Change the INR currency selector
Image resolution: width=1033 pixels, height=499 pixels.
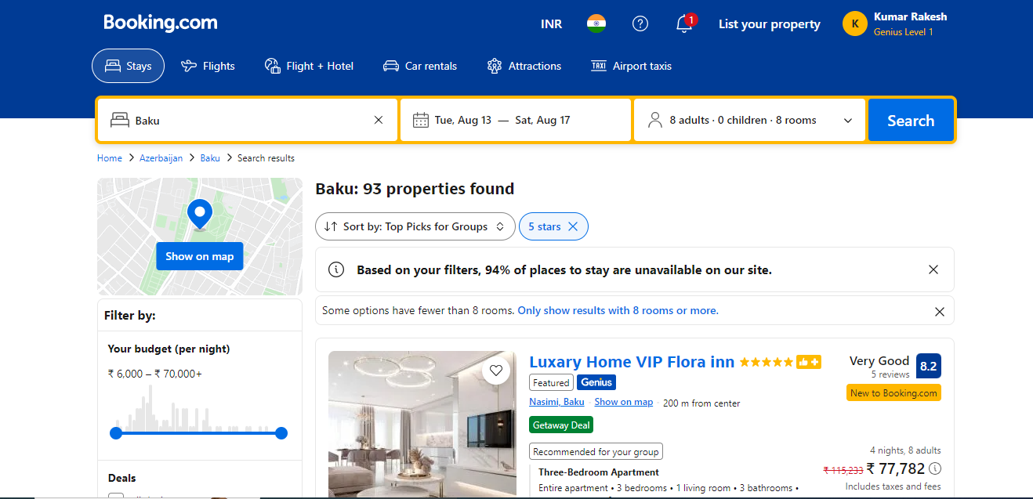pyautogui.click(x=552, y=24)
